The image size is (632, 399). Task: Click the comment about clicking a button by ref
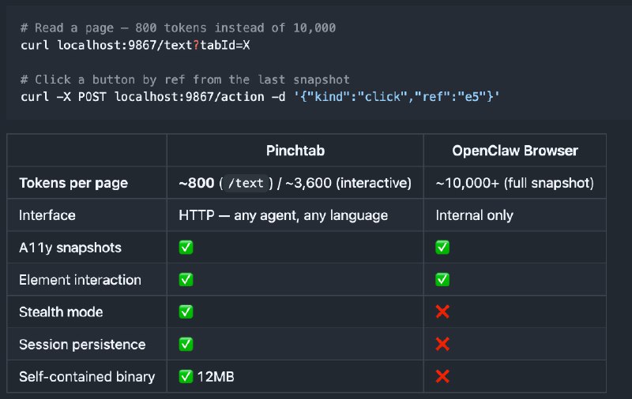pyautogui.click(x=185, y=80)
